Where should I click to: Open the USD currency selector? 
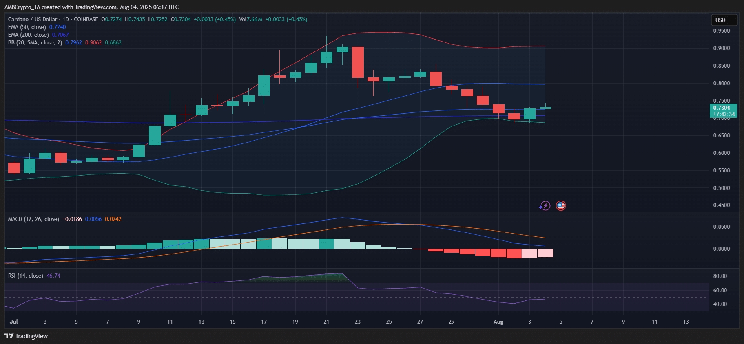(x=724, y=20)
